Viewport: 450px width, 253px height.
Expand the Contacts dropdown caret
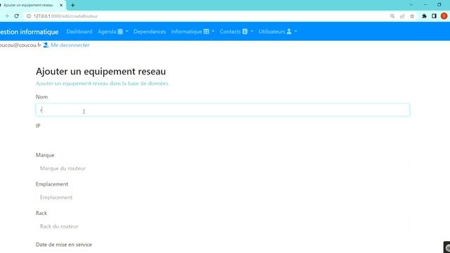click(252, 32)
